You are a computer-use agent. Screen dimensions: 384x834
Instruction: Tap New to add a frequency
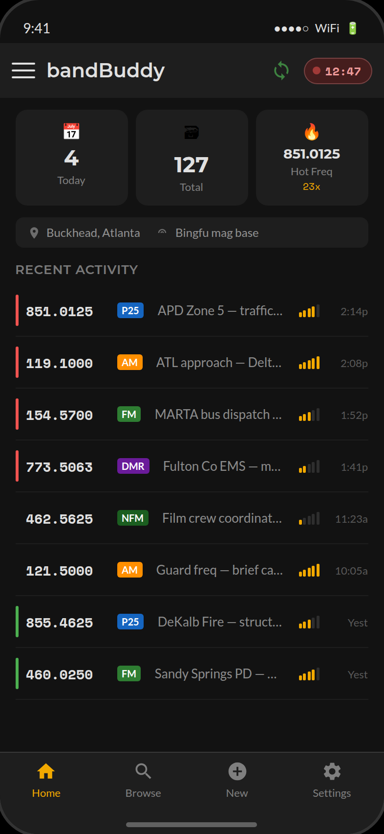(x=237, y=782)
